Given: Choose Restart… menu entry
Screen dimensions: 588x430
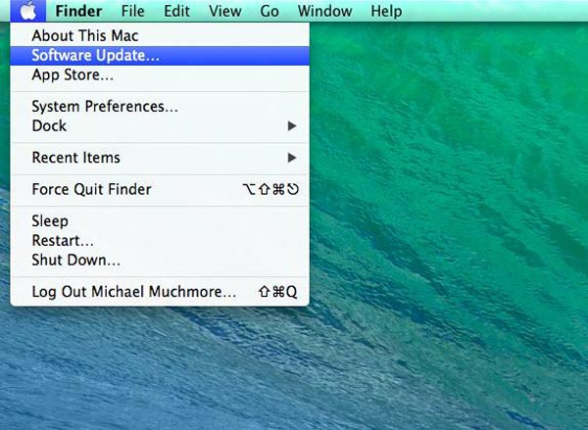Looking at the screenshot, I should [x=160, y=241].
